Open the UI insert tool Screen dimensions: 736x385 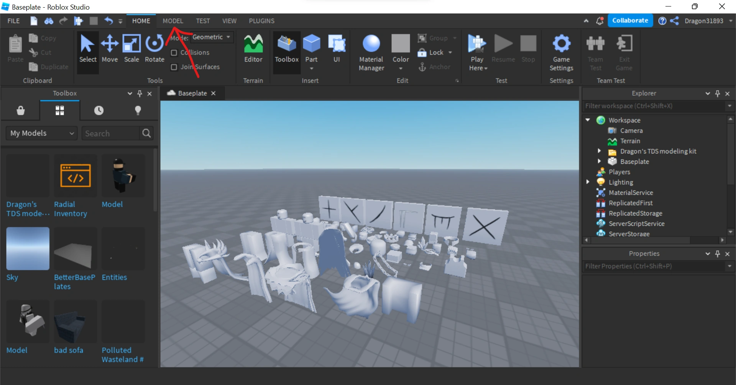(337, 49)
